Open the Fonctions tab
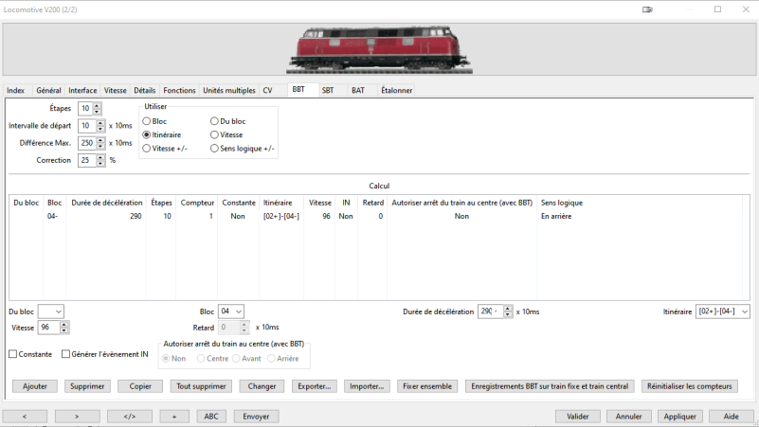The width and height of the screenshot is (759, 427). [179, 91]
